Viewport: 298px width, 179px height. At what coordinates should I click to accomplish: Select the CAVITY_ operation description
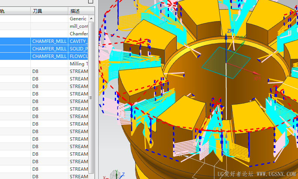point(78,41)
